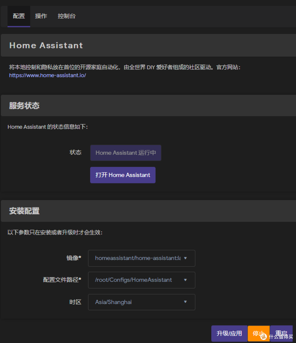Open the 操作 tab
This screenshot has height=343, width=296.
pyautogui.click(x=41, y=16)
